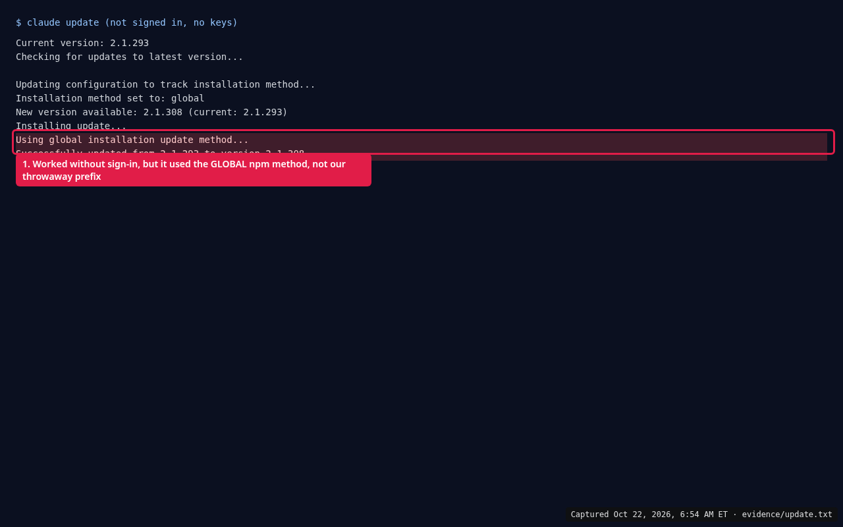Click the 'Updating configuration to track installation method...' line
The image size is (843, 527).
(165, 84)
